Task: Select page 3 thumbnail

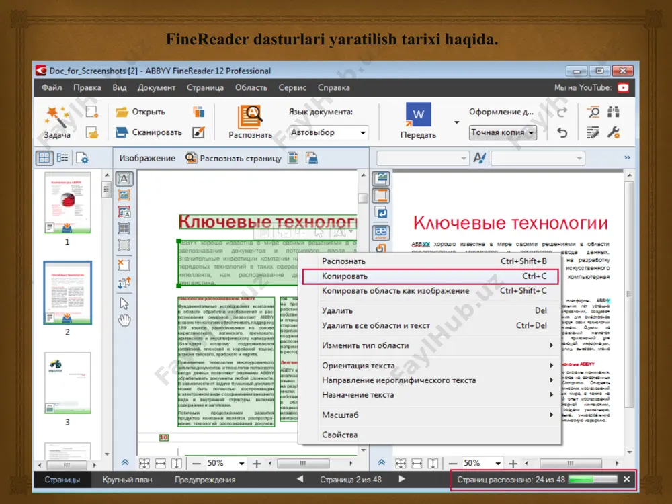Action: pyautogui.click(x=67, y=383)
